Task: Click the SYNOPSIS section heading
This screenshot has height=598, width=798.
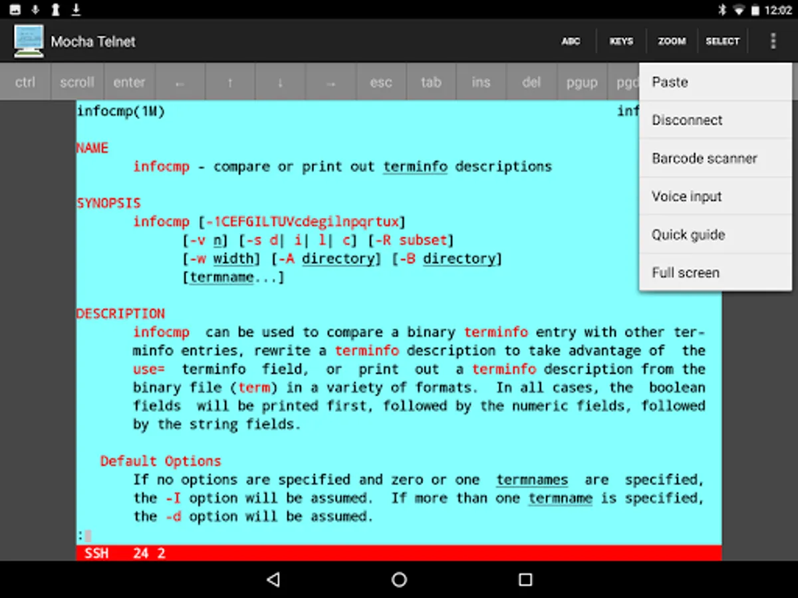Action: point(108,203)
